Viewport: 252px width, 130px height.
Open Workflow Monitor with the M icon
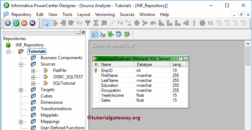[32, 23]
